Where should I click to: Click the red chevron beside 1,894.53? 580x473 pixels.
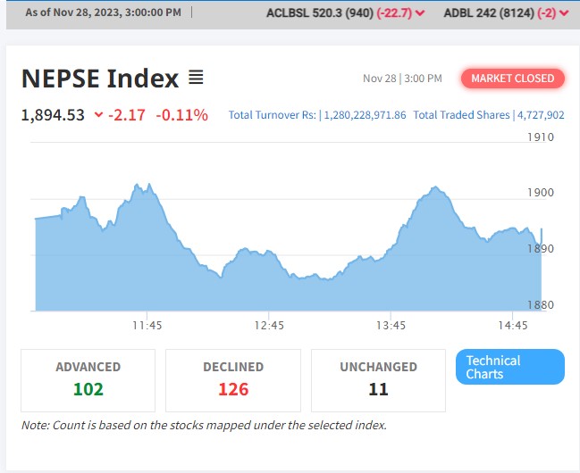click(98, 115)
